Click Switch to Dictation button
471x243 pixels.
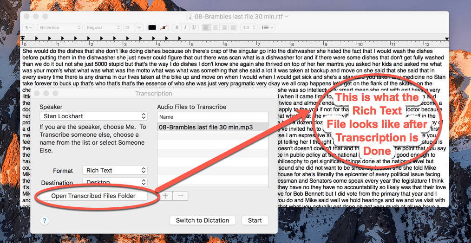click(203, 220)
